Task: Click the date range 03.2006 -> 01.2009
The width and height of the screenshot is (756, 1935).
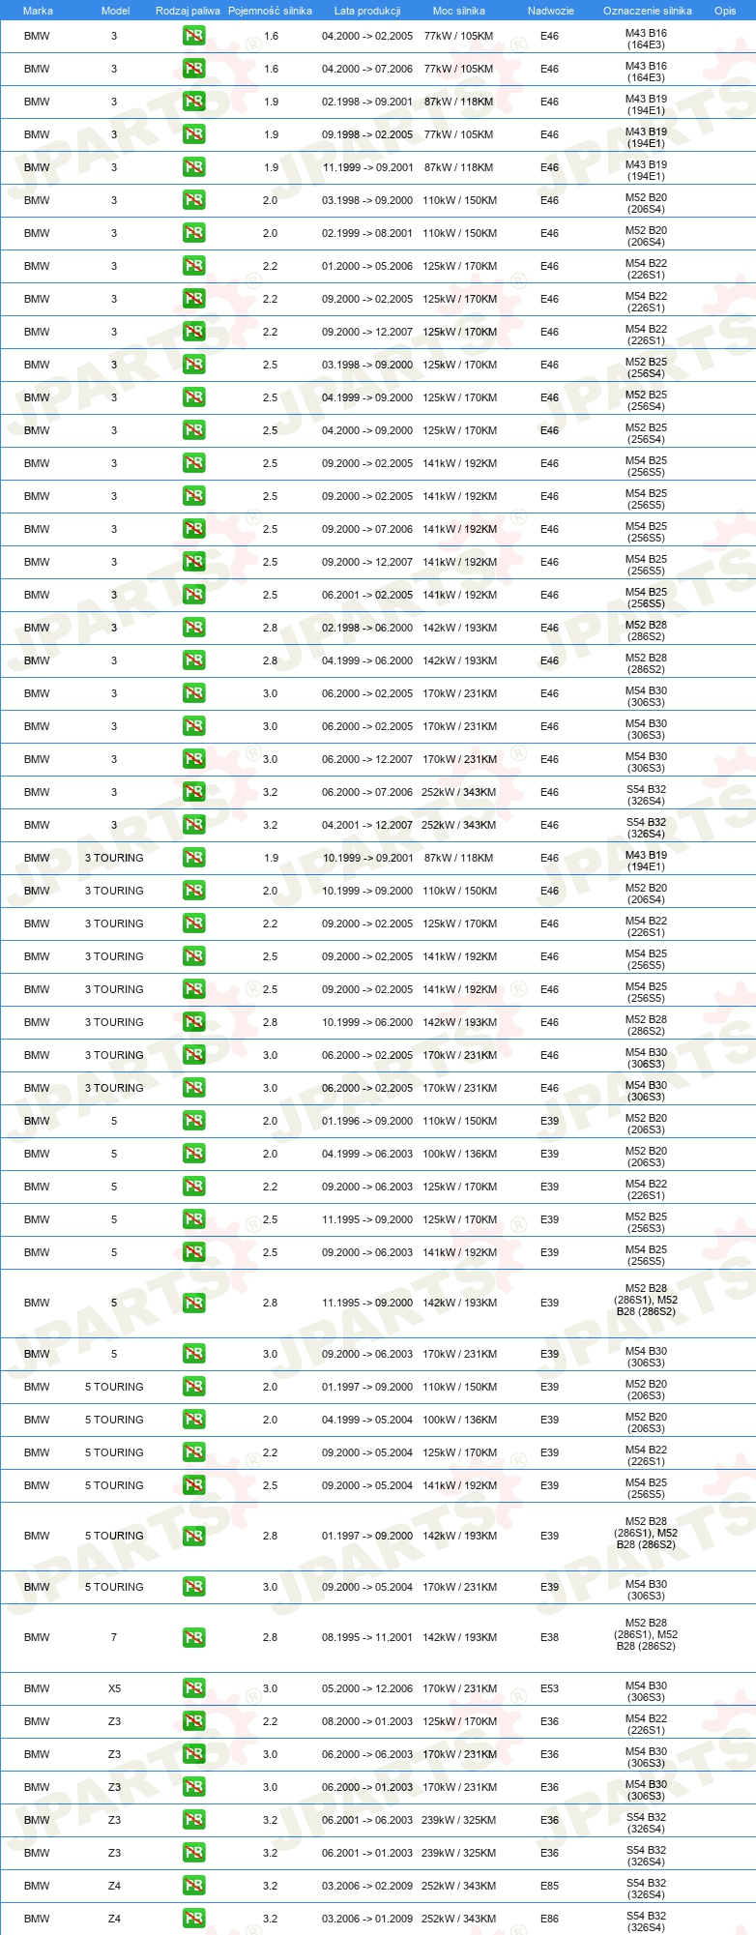Action: (367, 1919)
